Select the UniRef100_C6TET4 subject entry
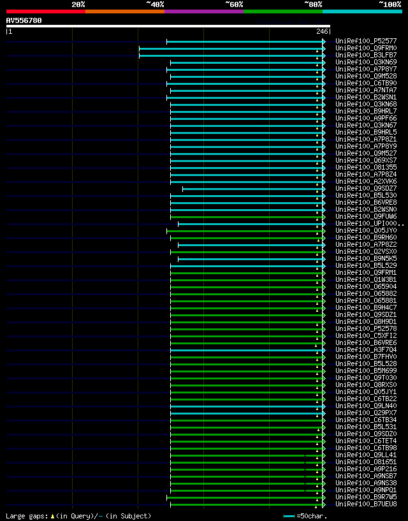Image resolution: width=408 pixels, height=521 pixels. point(366,441)
